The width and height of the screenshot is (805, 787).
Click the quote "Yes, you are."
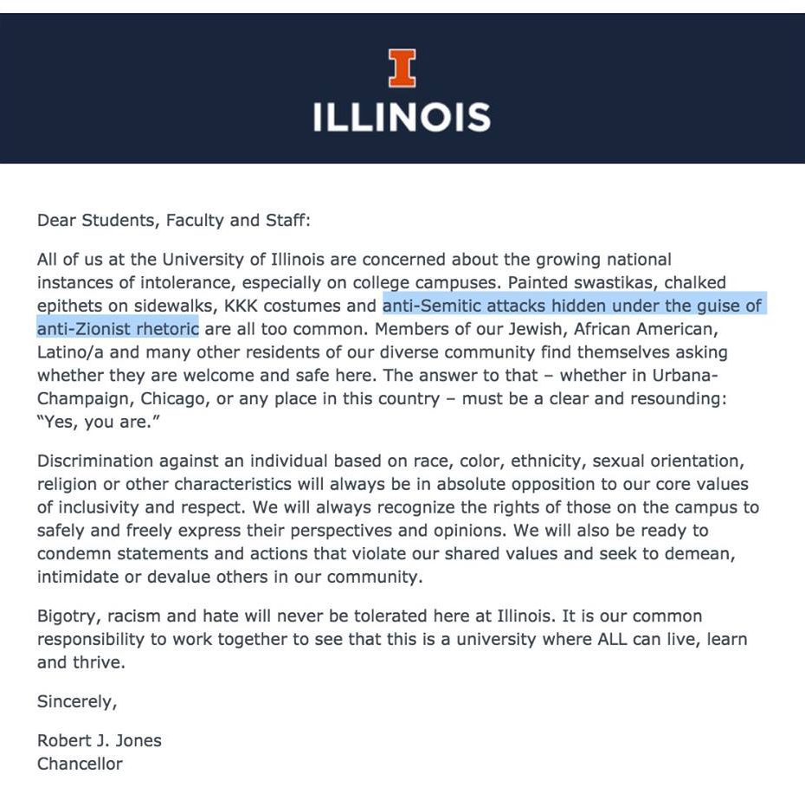coord(99,422)
